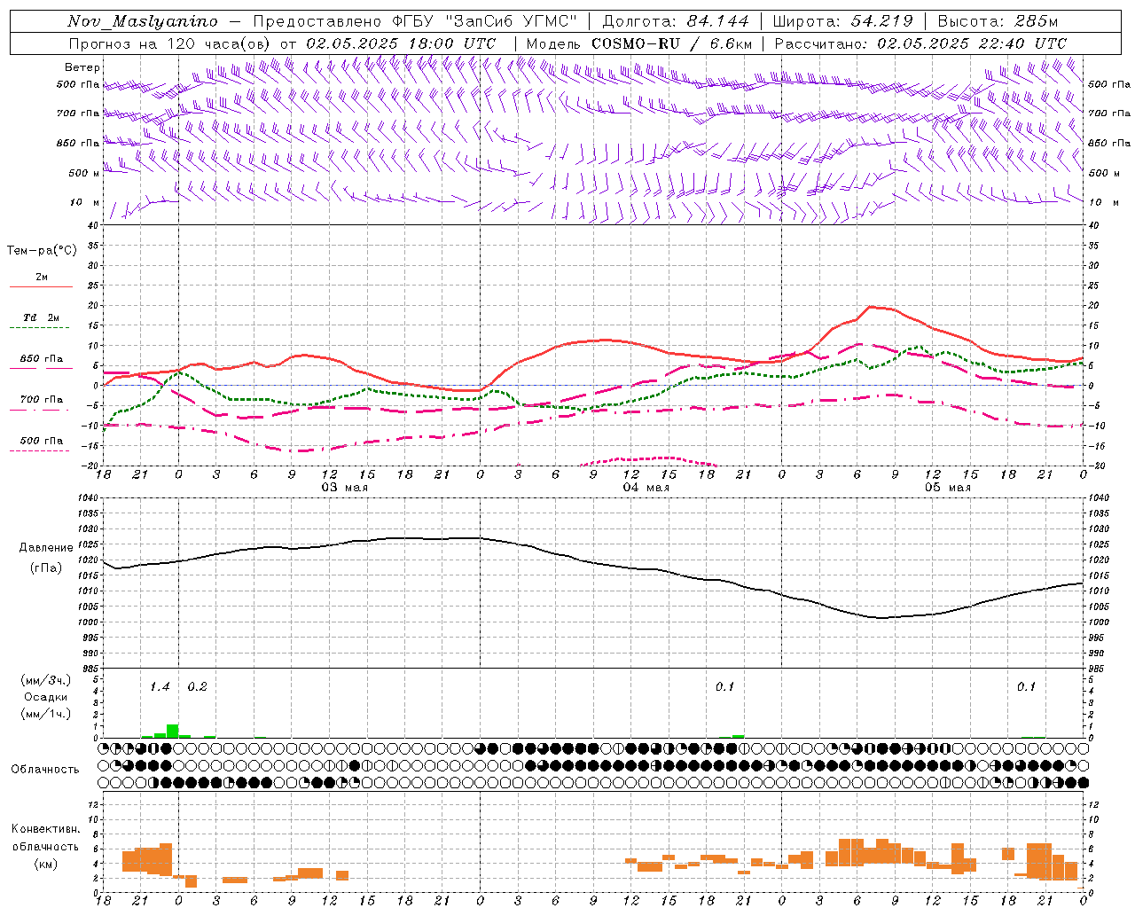The image size is (1135, 908).
Task: Click the '(мм/3ч.)' precipitation unit label
Action: click(x=45, y=681)
